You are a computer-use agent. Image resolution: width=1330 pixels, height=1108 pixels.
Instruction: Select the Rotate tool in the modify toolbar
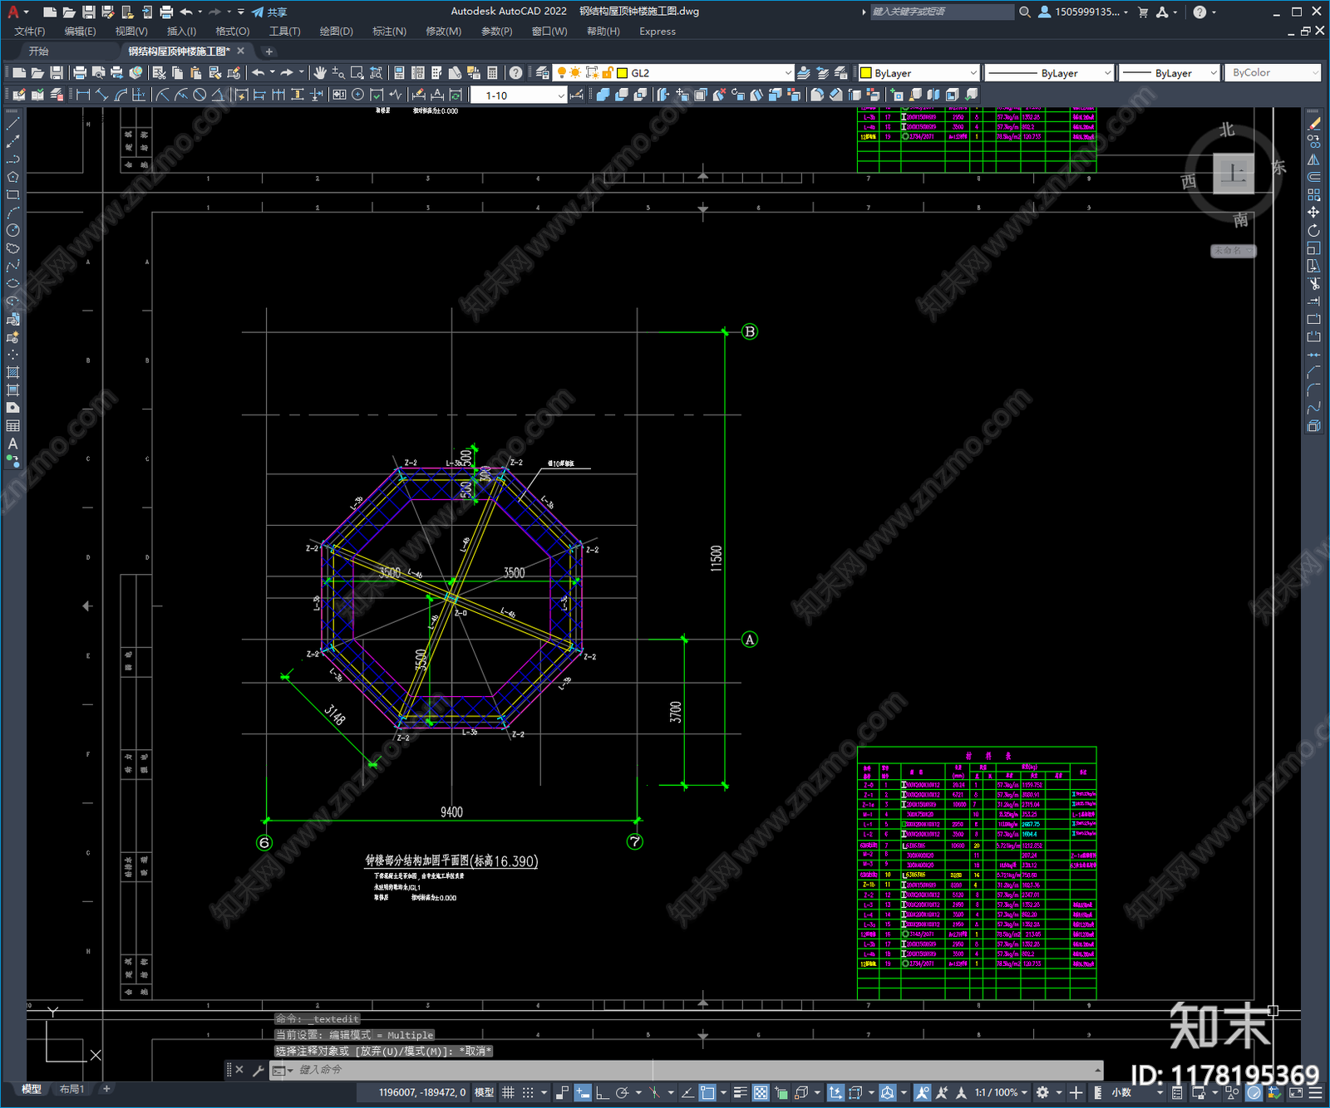click(1313, 231)
